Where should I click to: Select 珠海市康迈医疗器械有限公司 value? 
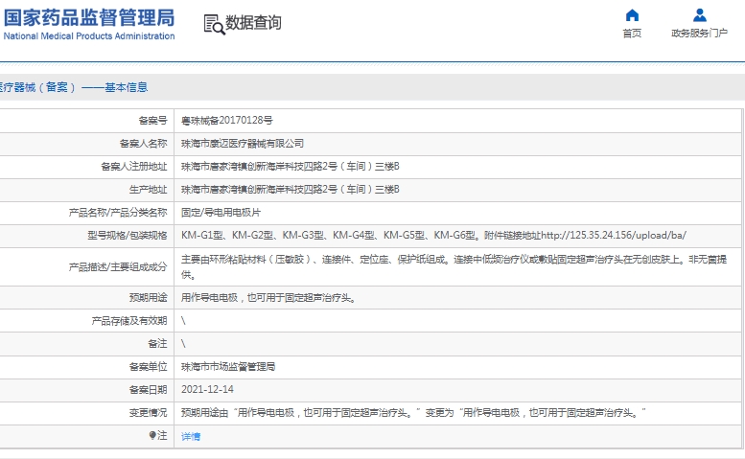(243, 144)
